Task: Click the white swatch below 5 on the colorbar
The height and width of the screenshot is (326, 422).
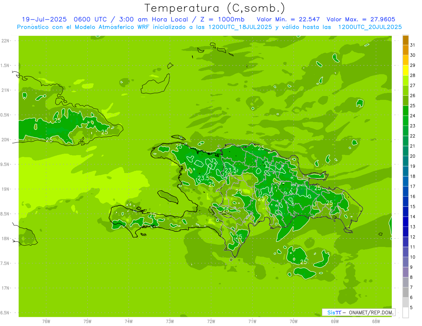Action: click(405, 313)
